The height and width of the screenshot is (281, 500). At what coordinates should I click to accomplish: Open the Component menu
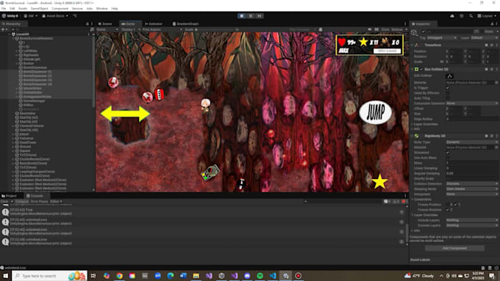pyautogui.click(x=60, y=8)
